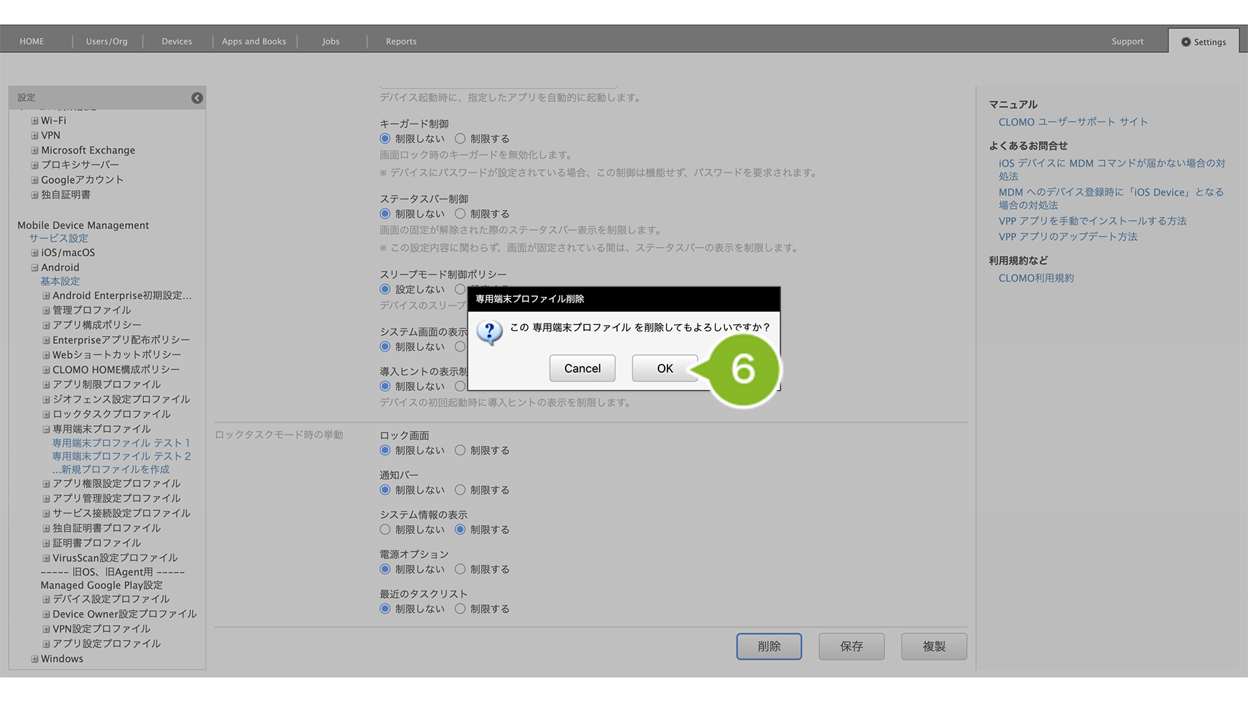Screen dimensions: 1248x702
Task: Expand the Windows tree node
Action: [34, 659]
